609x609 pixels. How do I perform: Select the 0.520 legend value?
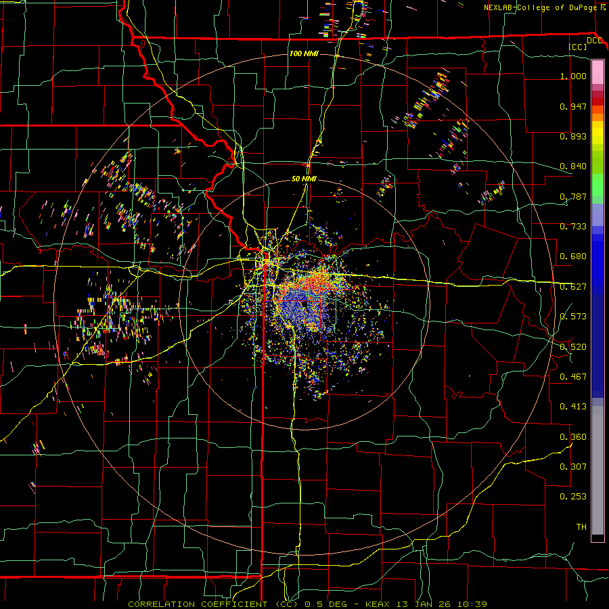573,347
